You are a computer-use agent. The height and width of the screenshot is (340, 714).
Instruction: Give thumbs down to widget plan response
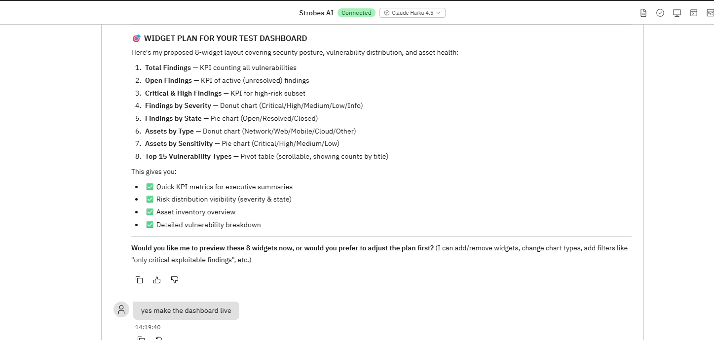click(x=175, y=280)
